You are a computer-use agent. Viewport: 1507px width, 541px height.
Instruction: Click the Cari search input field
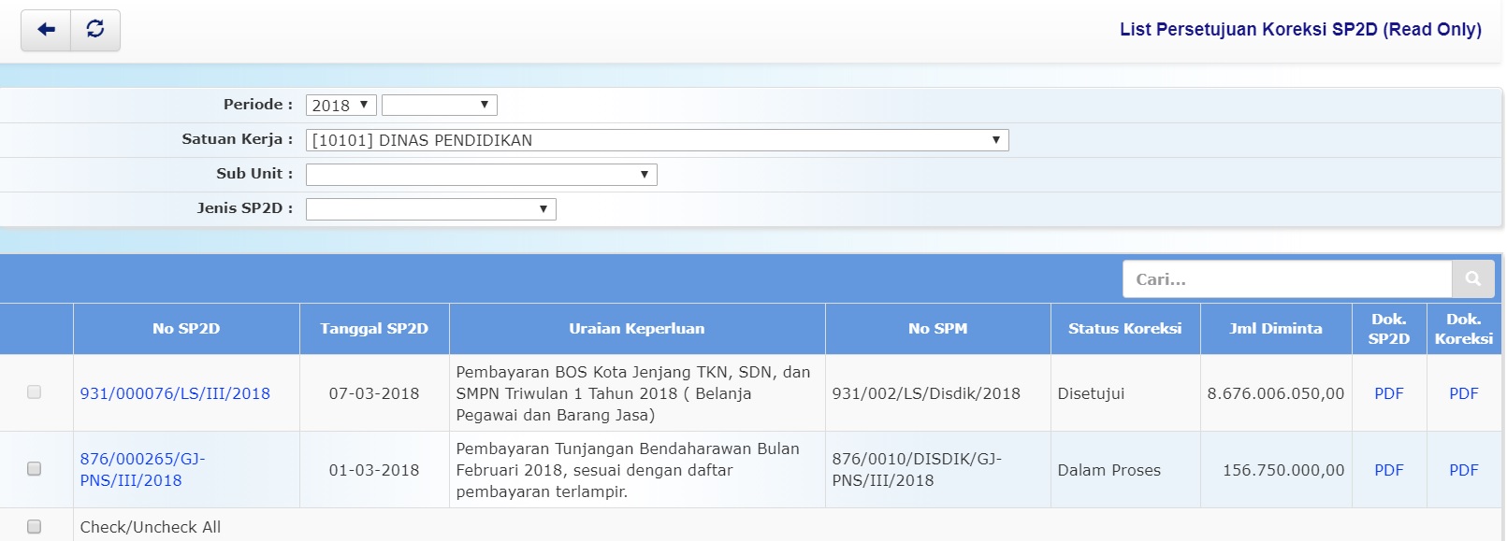tap(1287, 278)
